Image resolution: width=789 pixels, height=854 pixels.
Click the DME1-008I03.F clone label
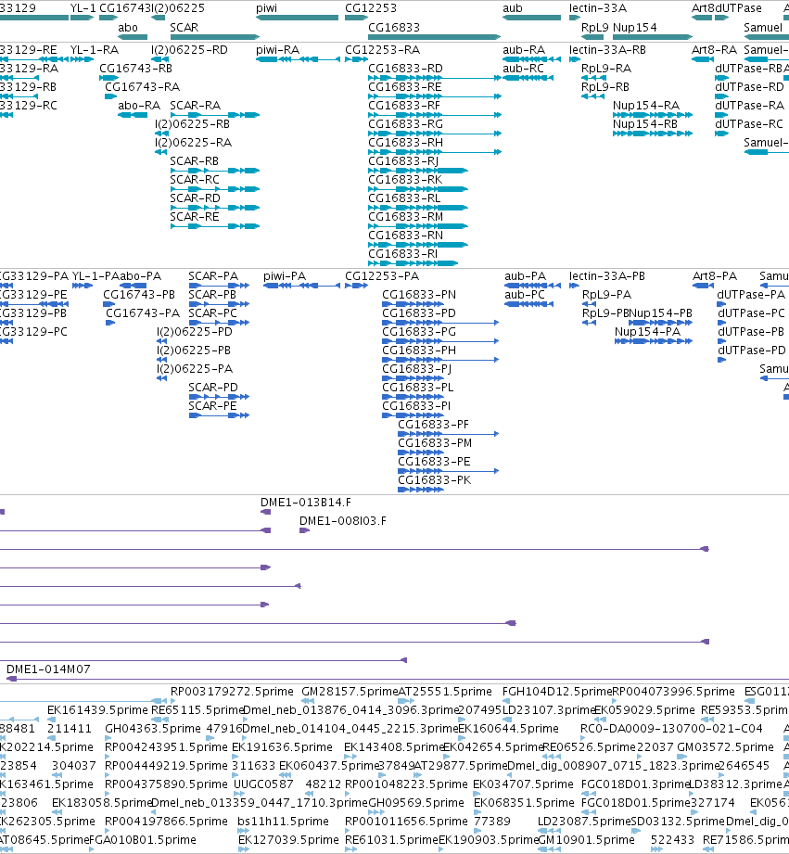tap(343, 521)
